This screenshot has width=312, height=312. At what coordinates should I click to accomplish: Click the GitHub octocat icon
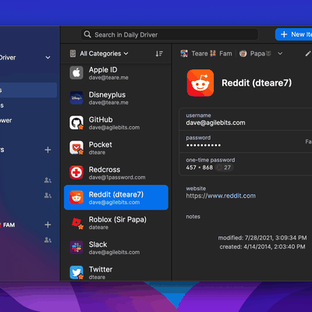pos(76,122)
